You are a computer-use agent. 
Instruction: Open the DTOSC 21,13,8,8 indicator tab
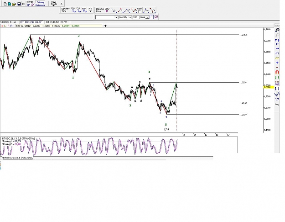point(17,158)
